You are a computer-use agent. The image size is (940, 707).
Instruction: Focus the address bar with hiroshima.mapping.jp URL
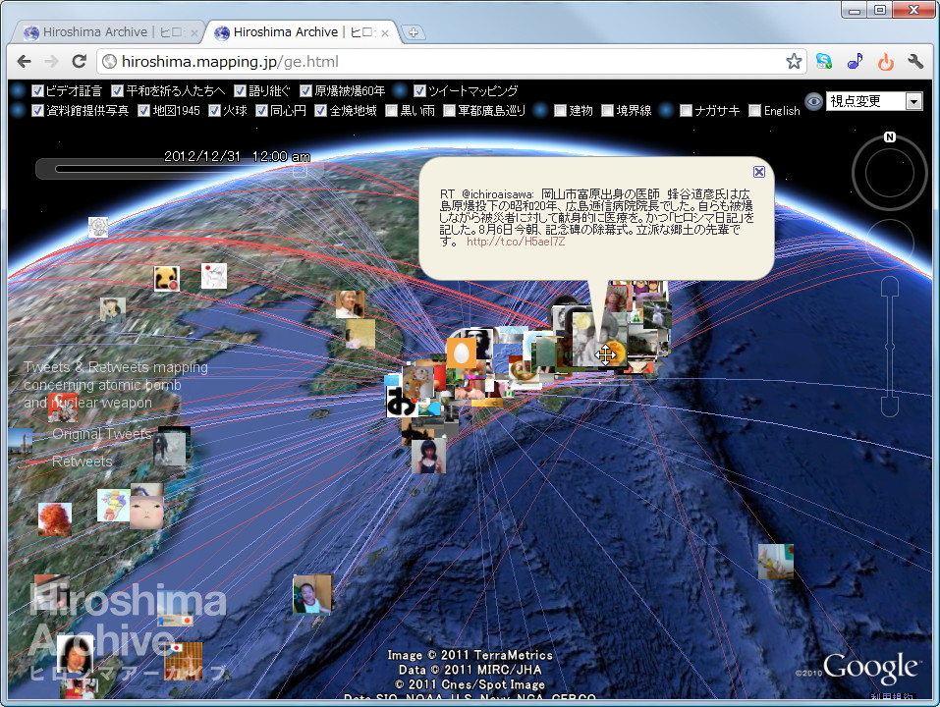444,61
